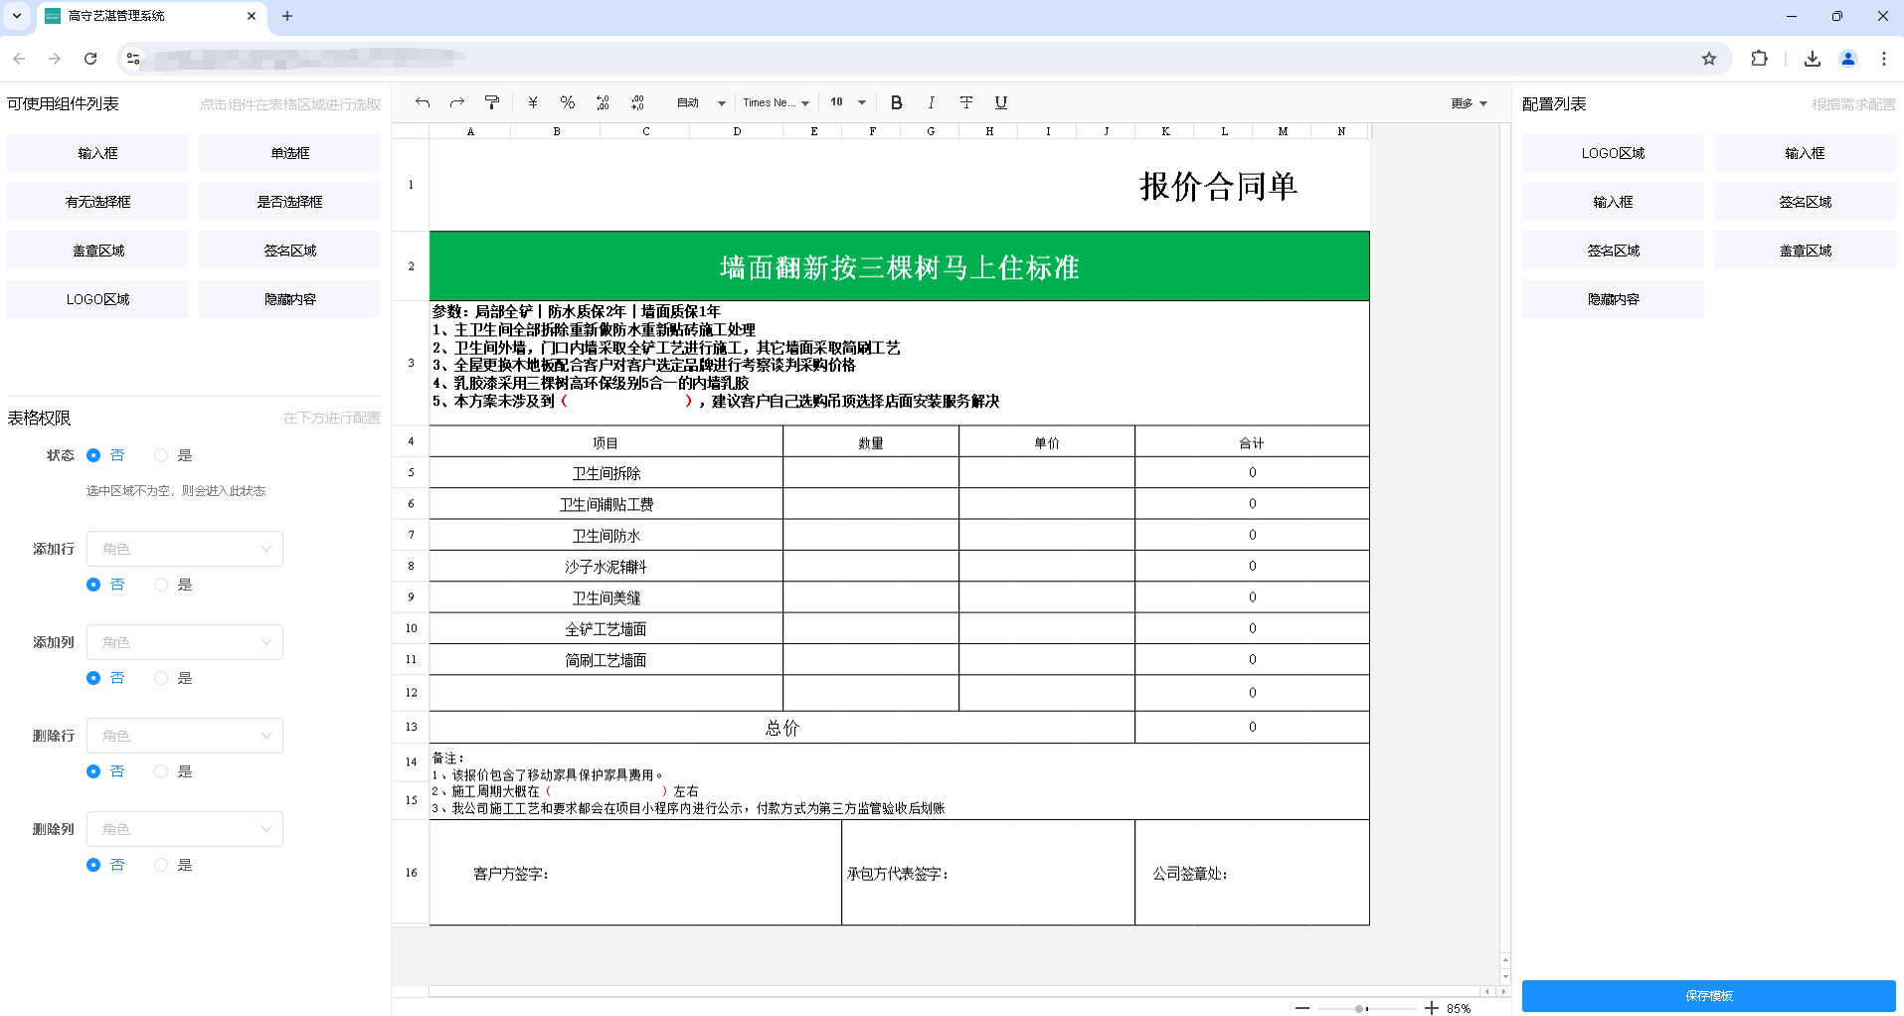The width and height of the screenshot is (1904, 1016).
Task: Open a new browser tab
Action: coord(287,16)
